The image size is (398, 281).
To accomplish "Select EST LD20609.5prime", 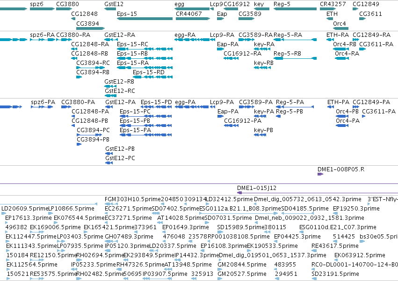I will [x=25, y=209].
